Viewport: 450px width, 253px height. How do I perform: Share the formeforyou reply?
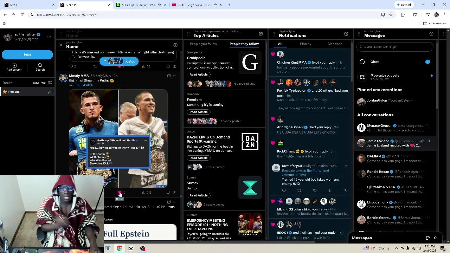click(345, 190)
